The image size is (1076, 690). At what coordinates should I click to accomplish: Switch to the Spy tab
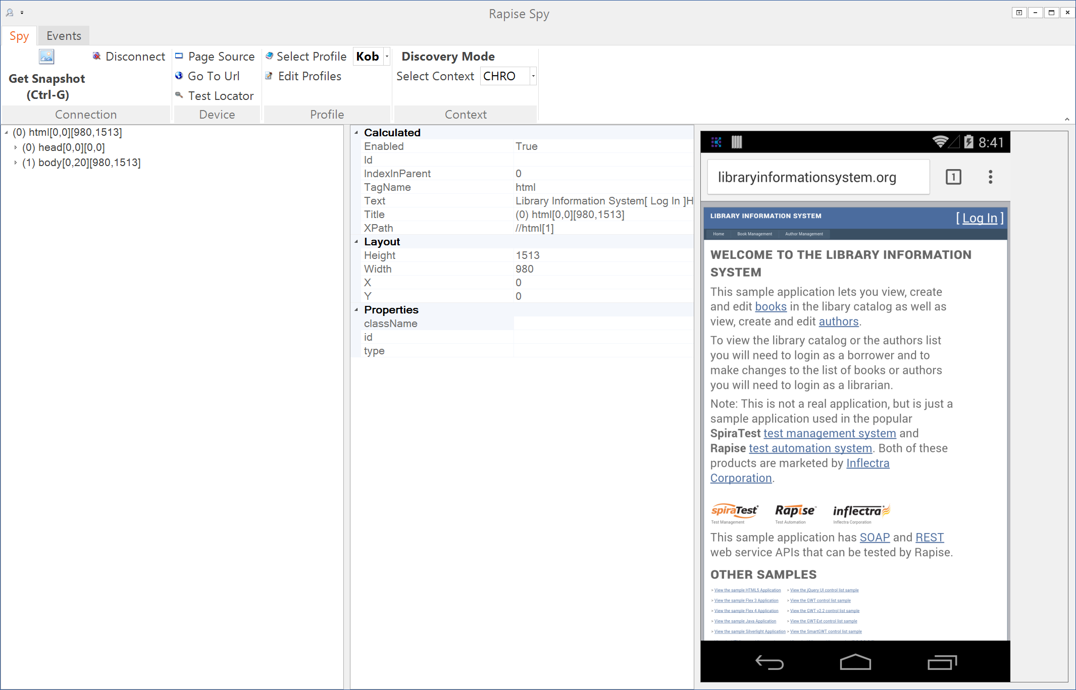pyautogui.click(x=20, y=35)
